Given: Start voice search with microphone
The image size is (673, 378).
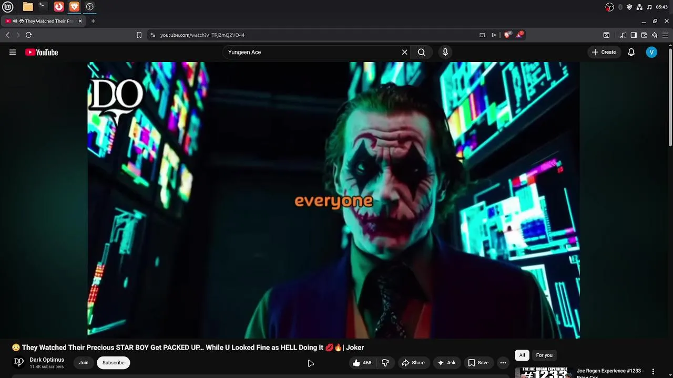Looking at the screenshot, I should (x=445, y=52).
